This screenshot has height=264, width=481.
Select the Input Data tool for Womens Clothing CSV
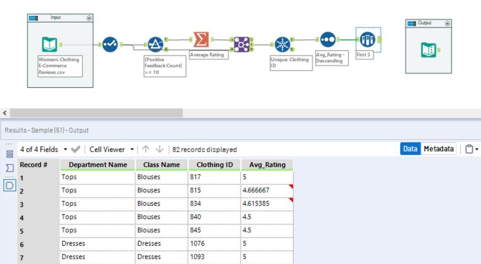[49, 45]
